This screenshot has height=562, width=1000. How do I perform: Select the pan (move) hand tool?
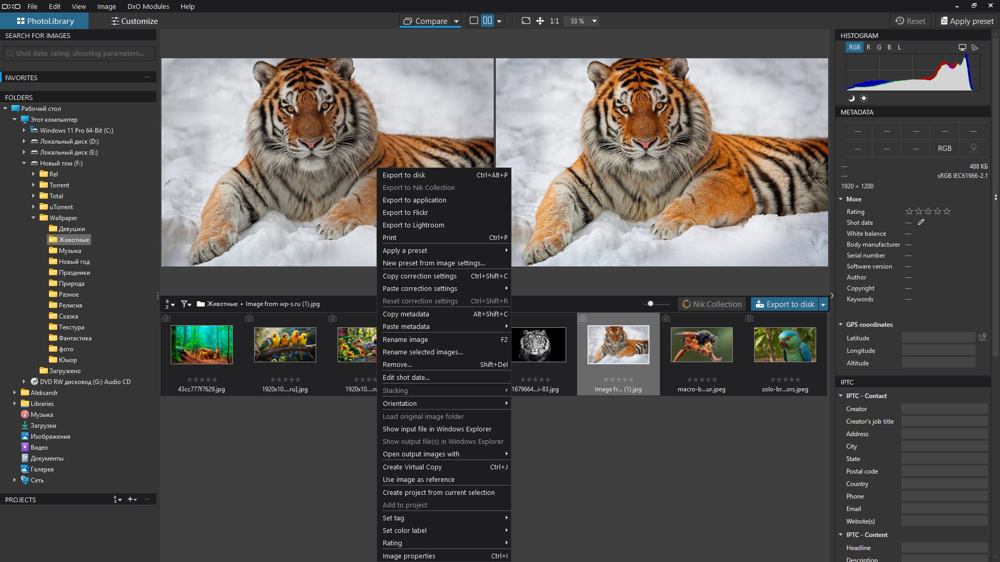coord(540,21)
